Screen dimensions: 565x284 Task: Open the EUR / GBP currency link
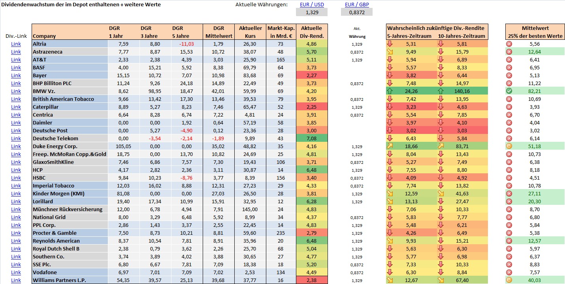tap(356, 4)
